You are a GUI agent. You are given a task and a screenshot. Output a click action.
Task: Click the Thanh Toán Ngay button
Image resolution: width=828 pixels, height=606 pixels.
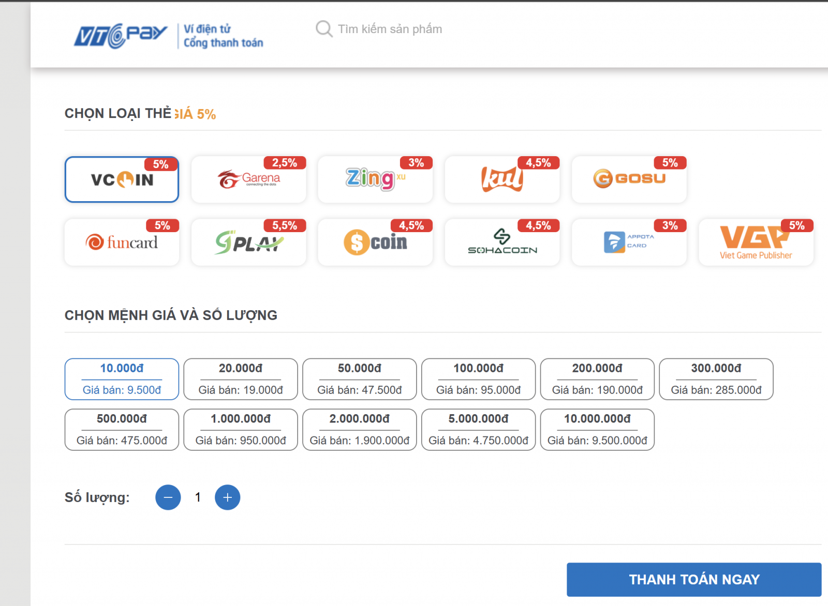pyautogui.click(x=693, y=580)
